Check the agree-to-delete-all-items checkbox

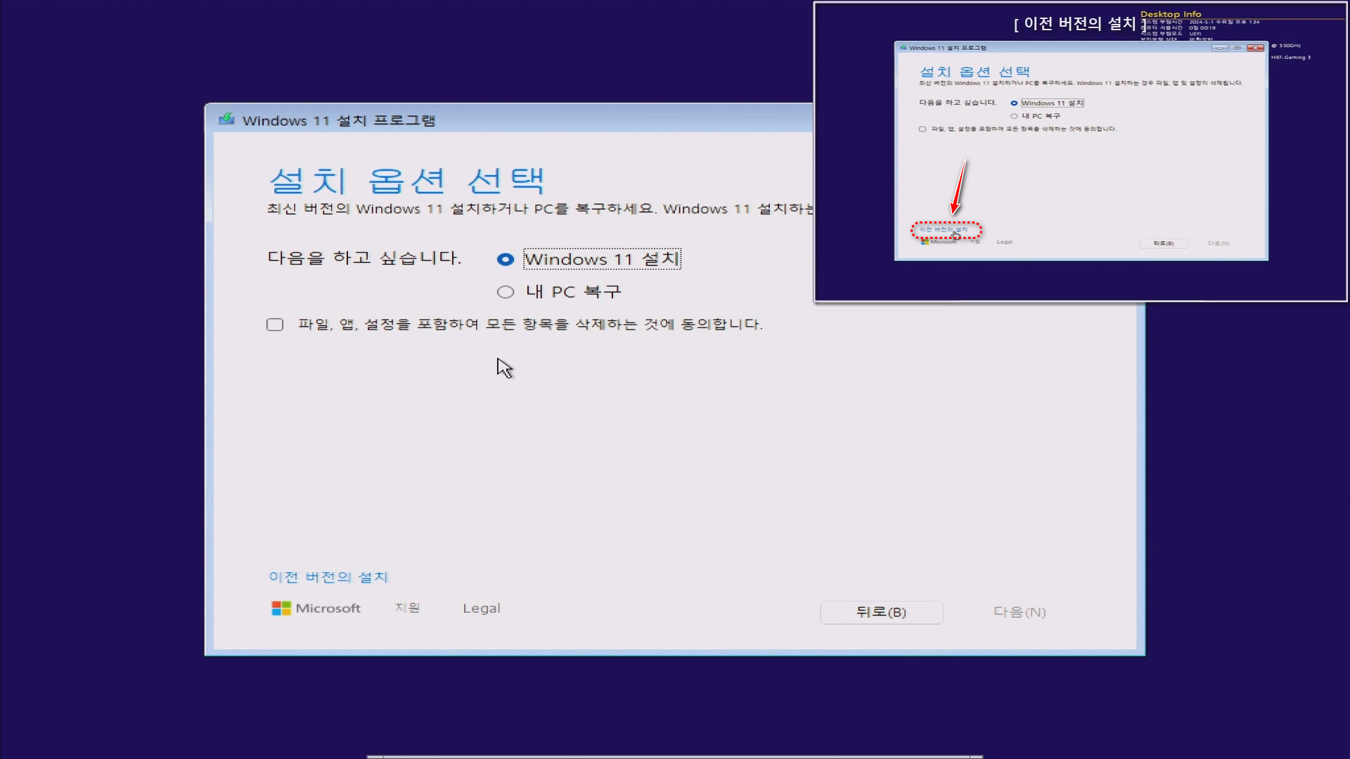tap(275, 325)
